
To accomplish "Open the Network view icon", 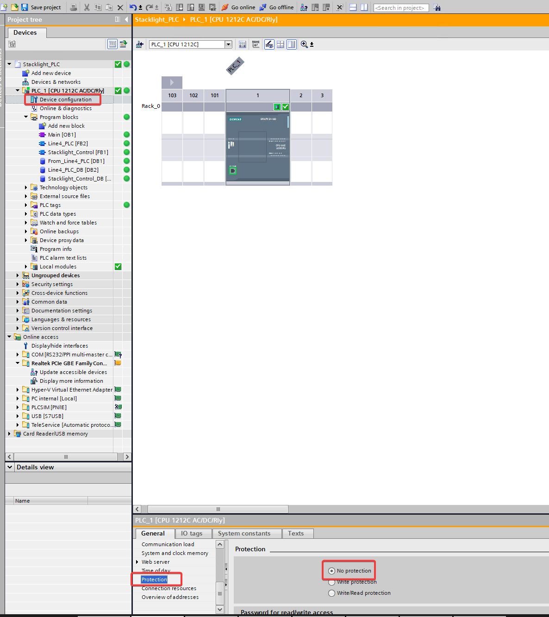I will pyautogui.click(x=140, y=44).
